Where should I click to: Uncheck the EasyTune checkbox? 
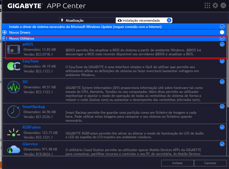click(222, 61)
